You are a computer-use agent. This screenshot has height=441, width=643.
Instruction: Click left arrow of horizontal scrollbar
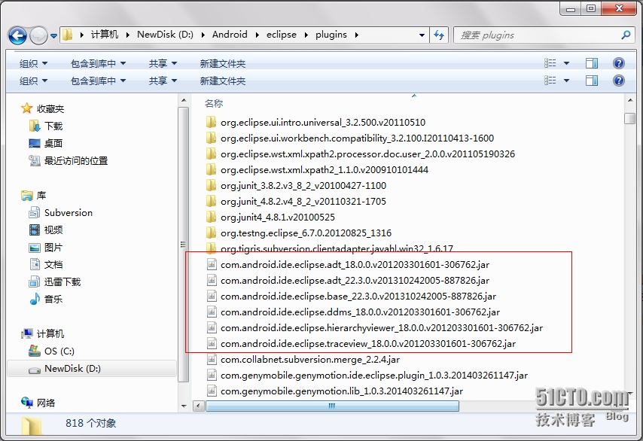pyautogui.click(x=199, y=406)
